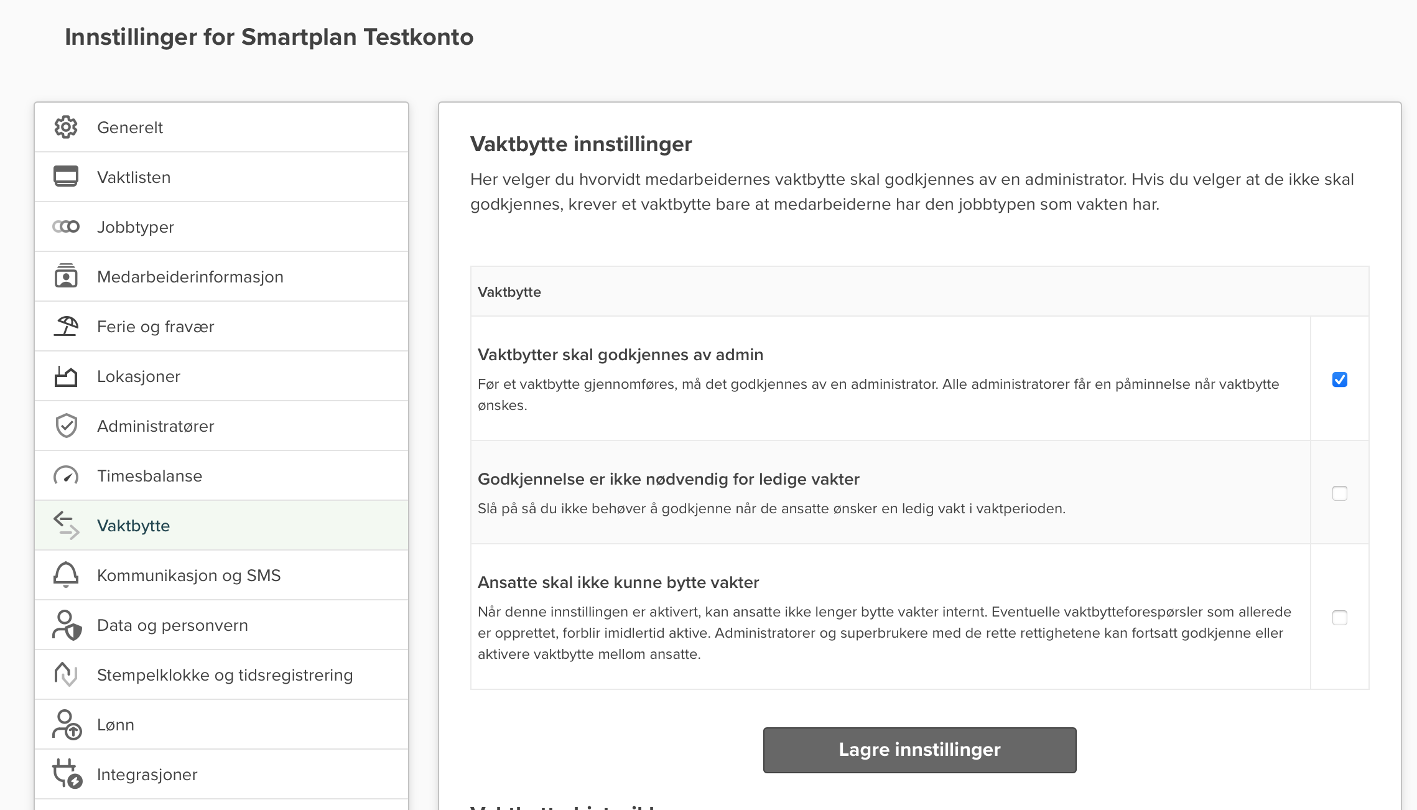The height and width of the screenshot is (810, 1417).
Task: Click the Jobbtyper rings icon
Action: point(66,226)
